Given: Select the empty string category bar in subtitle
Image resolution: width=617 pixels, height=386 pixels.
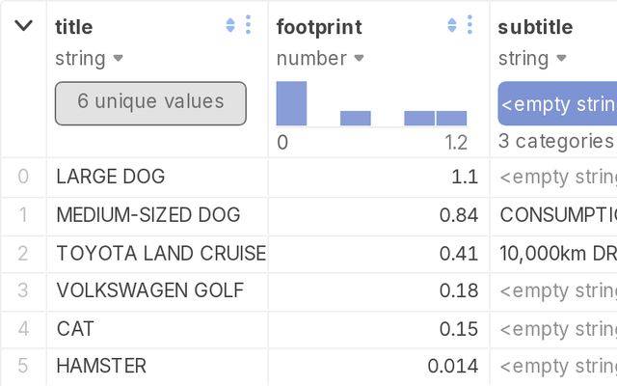Looking at the screenshot, I should 558,104.
